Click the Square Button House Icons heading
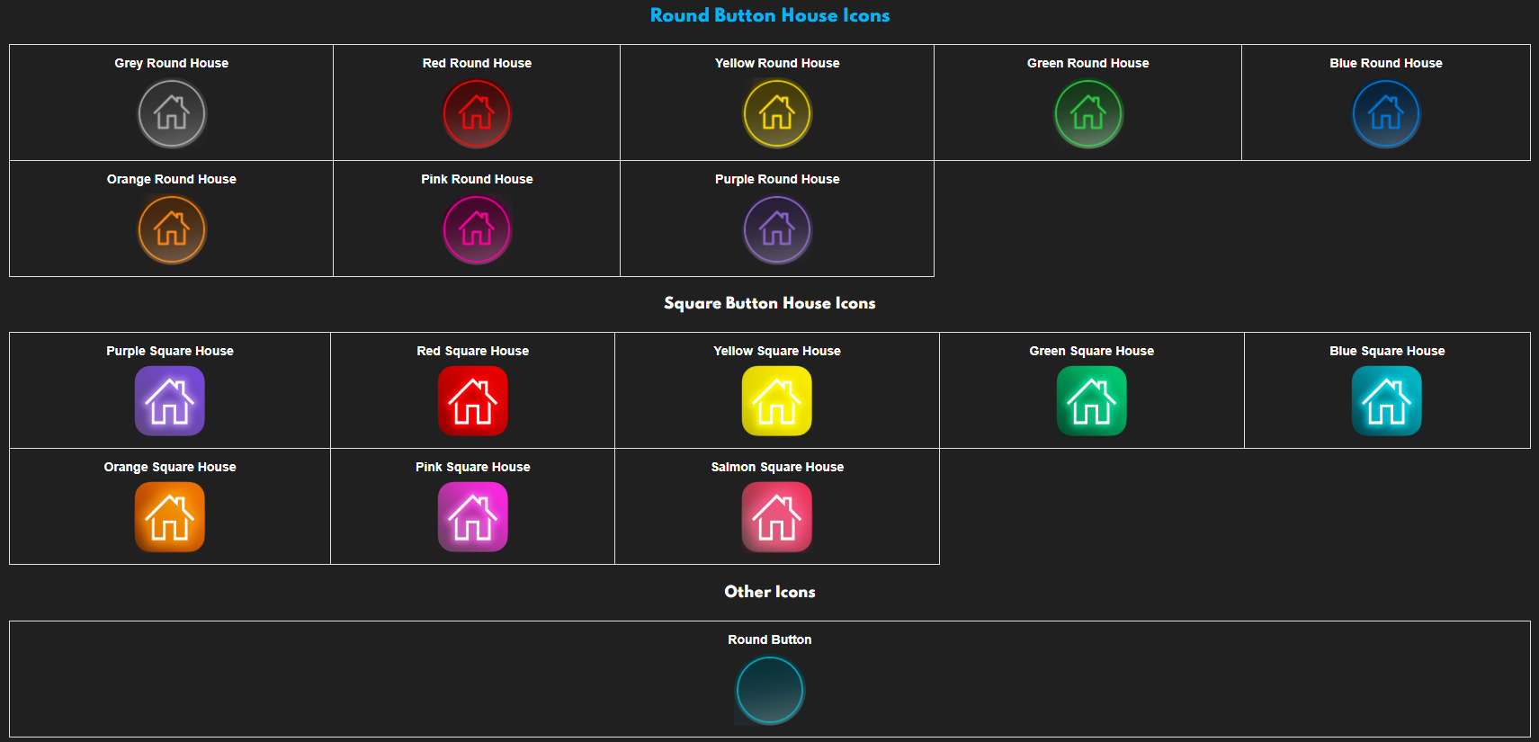Image resolution: width=1539 pixels, height=742 pixels. (770, 303)
